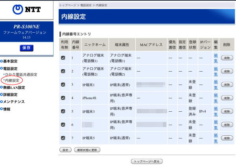The height and width of the screenshot is (166, 236).
Task: Click the 端末属性 column header
Action: coord(122,45)
